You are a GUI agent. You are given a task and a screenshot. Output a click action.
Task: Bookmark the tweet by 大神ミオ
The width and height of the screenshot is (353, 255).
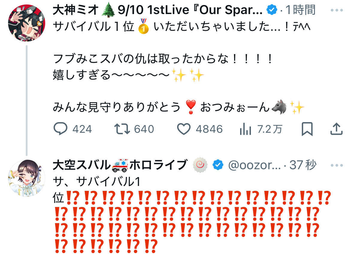[307, 129]
